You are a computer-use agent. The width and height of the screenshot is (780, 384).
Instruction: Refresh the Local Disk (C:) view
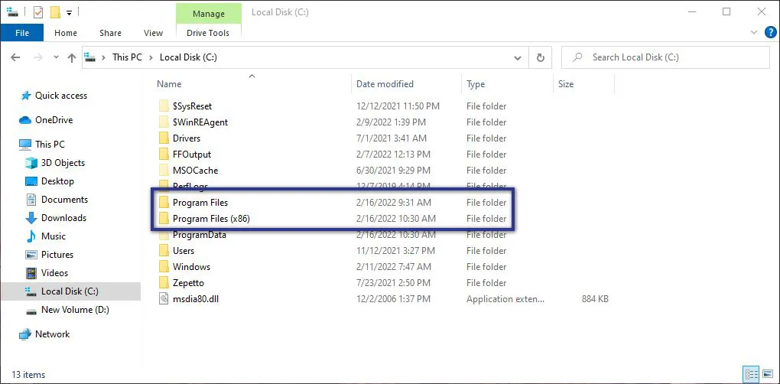pyautogui.click(x=540, y=57)
